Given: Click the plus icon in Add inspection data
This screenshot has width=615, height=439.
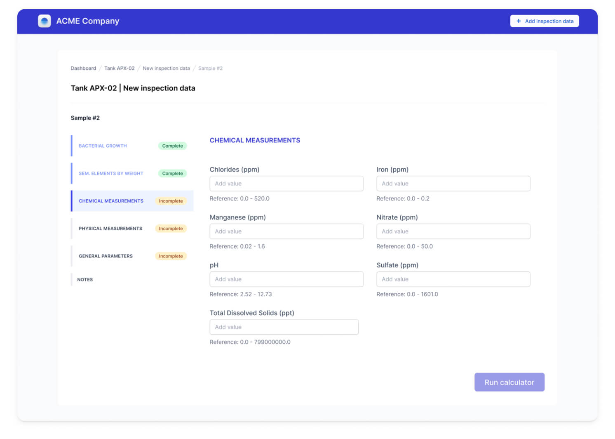Looking at the screenshot, I should click(x=519, y=21).
